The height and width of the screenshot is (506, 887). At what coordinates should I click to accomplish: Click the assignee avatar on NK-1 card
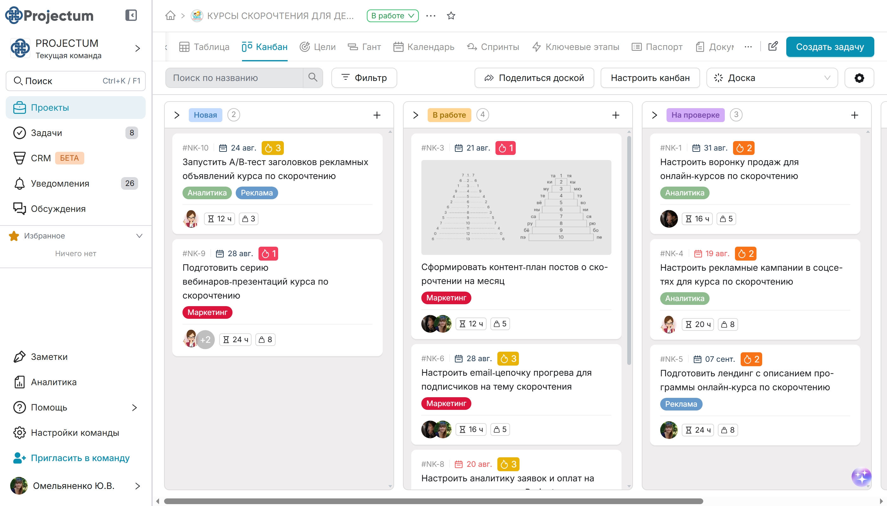[669, 219]
